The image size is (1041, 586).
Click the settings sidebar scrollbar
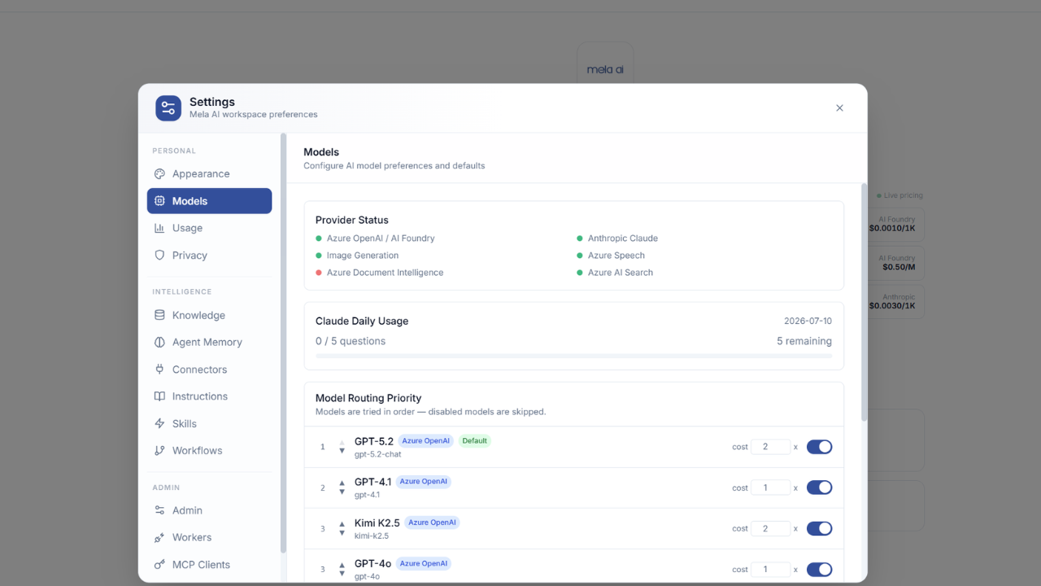click(283, 343)
